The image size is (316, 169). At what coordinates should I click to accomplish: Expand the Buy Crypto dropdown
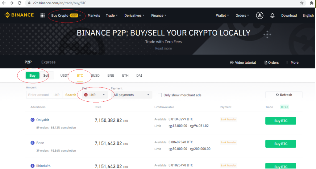[66, 15]
